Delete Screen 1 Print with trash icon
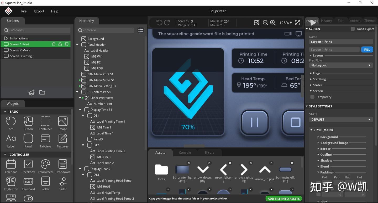The image size is (378, 203). [x=54, y=44]
